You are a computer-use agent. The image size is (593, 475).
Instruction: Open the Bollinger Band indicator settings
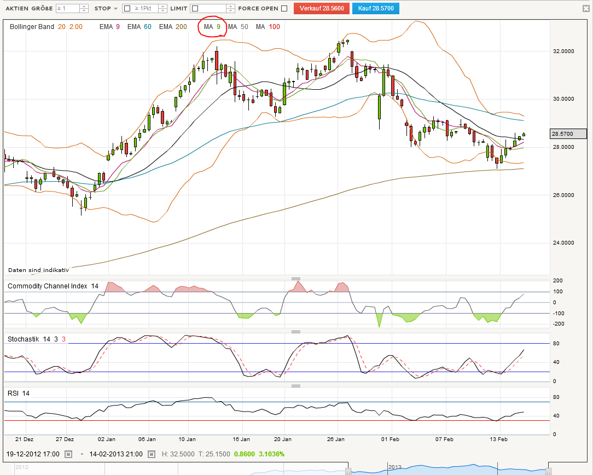click(46, 26)
